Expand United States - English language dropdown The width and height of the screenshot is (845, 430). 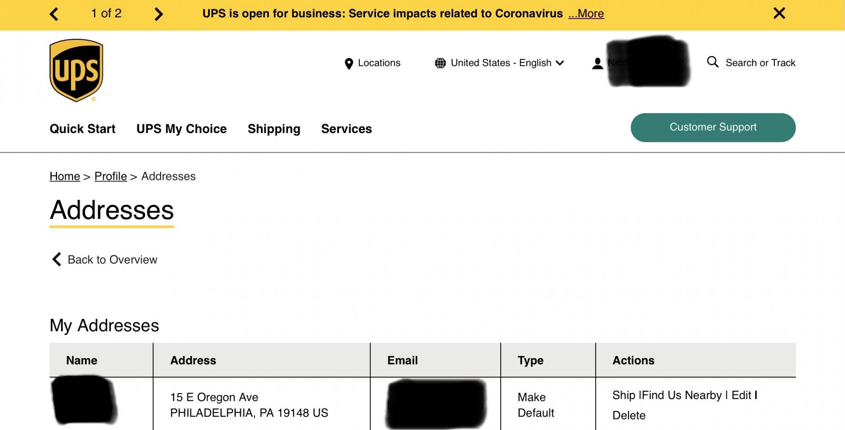[x=560, y=63]
